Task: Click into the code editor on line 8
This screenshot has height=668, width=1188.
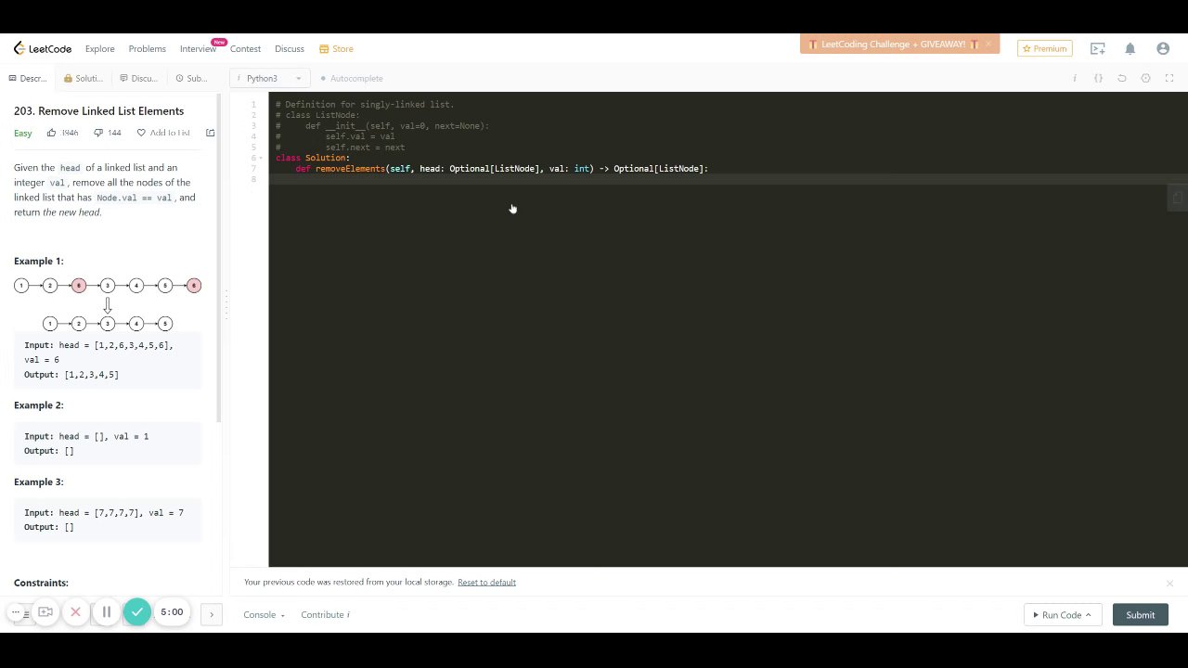Action: click(x=728, y=179)
